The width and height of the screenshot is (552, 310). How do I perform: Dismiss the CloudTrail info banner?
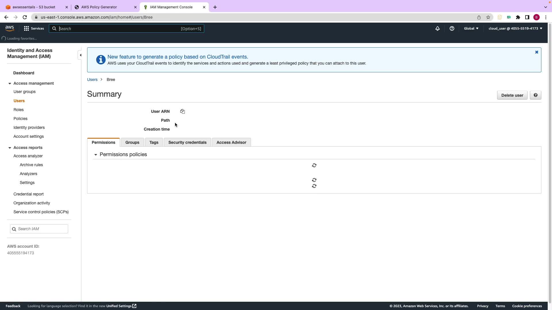(x=536, y=52)
